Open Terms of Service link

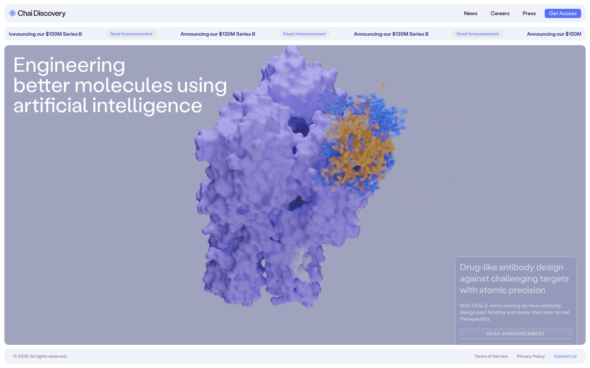(x=491, y=356)
